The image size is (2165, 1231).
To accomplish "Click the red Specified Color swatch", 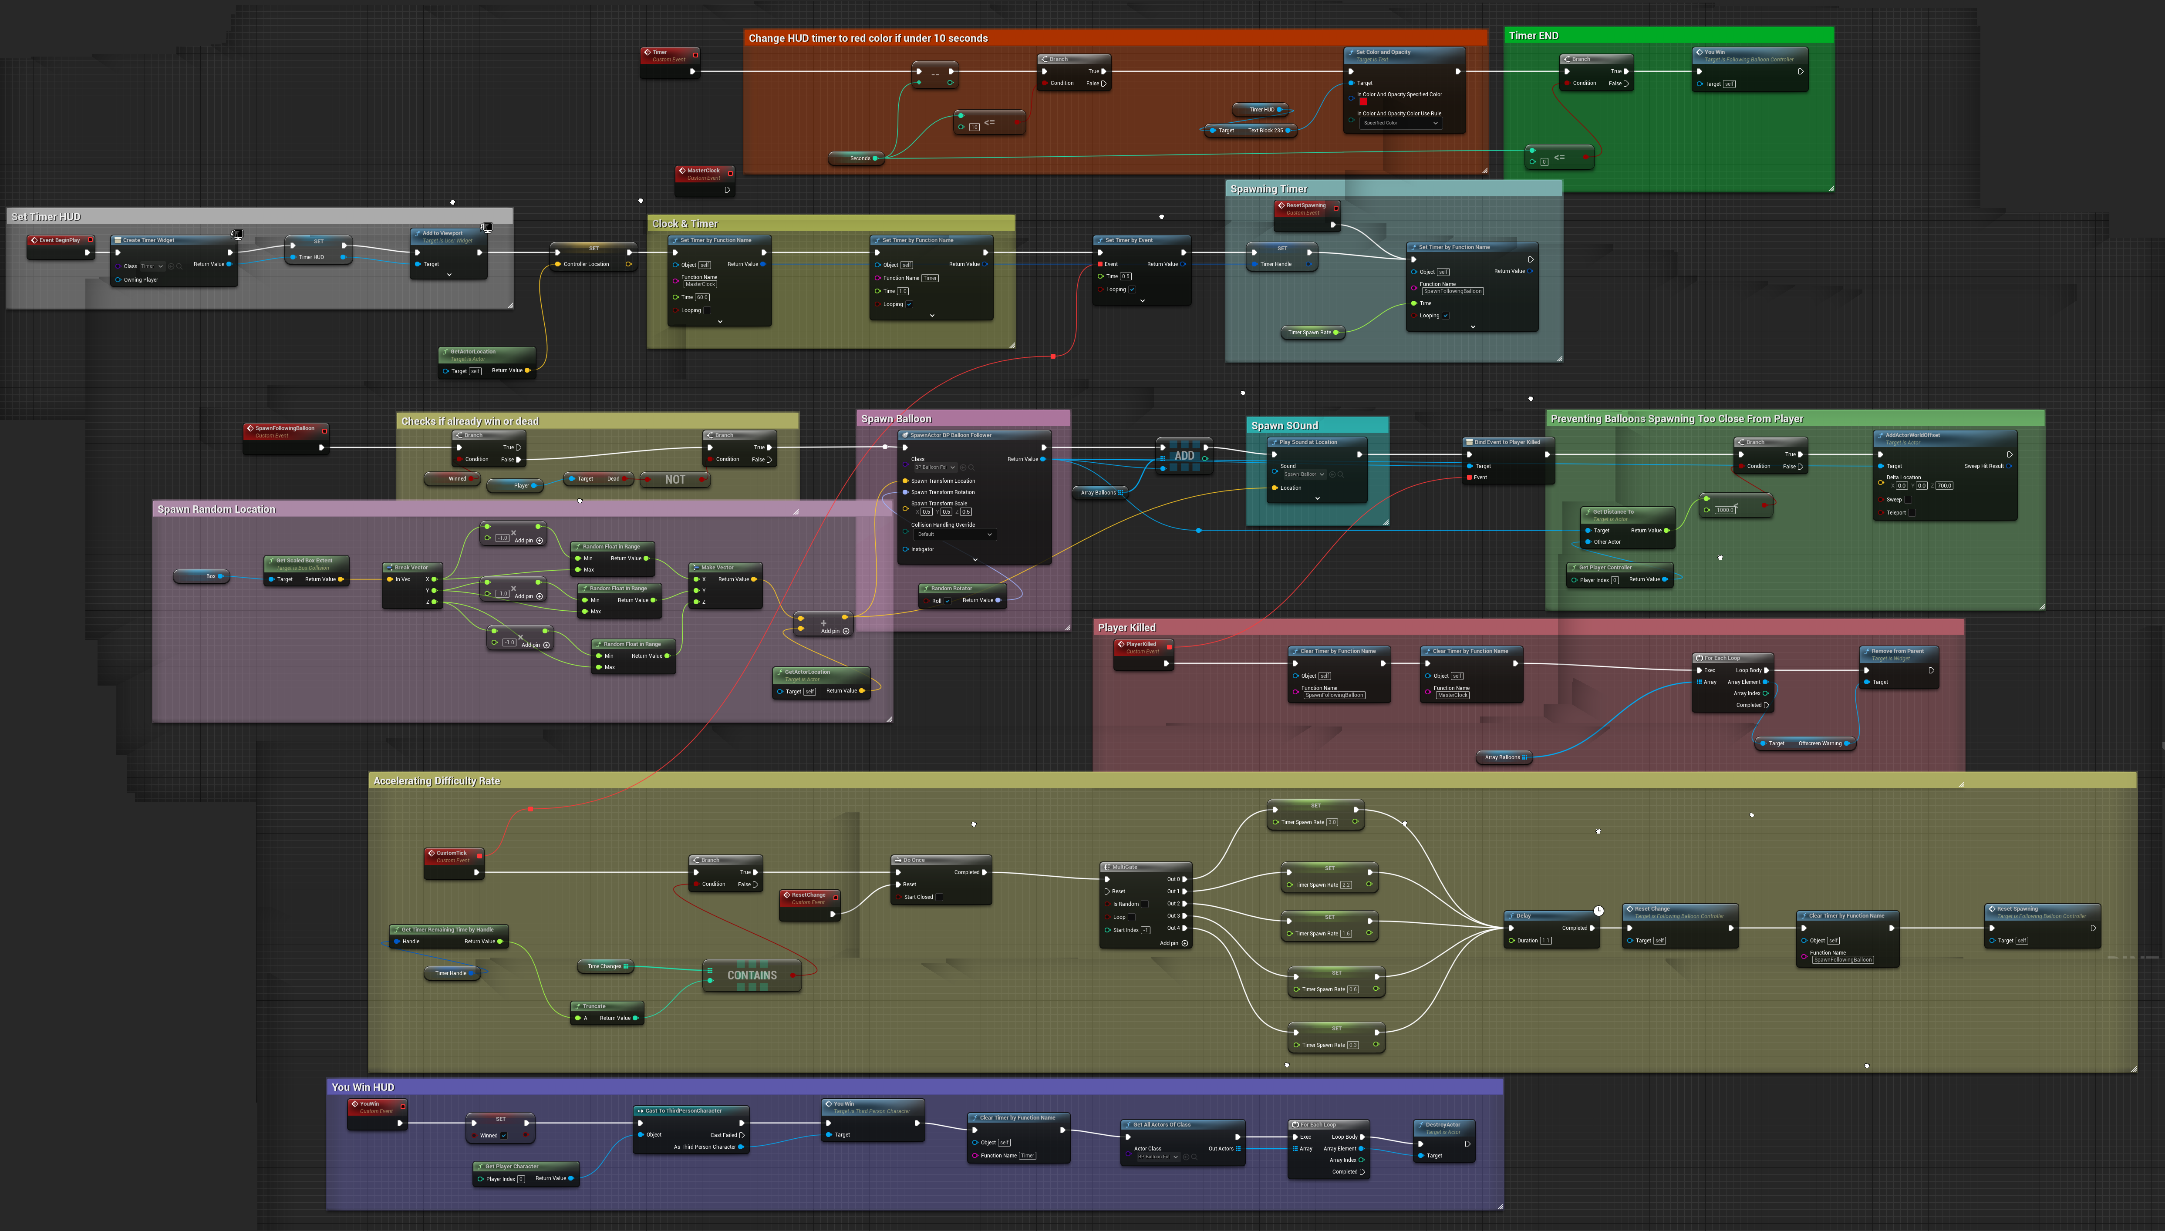I will (1363, 102).
